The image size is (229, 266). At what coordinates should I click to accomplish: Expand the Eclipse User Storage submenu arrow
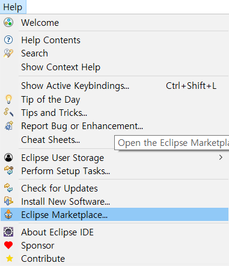[221, 157]
